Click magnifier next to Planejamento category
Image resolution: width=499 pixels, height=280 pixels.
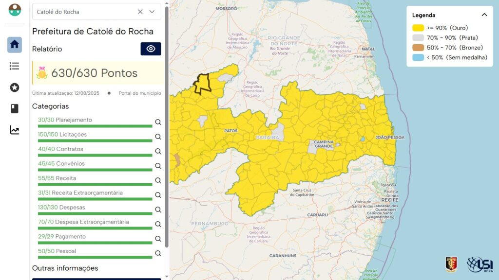158,122
